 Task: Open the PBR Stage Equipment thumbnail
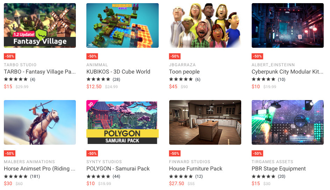click(287, 122)
